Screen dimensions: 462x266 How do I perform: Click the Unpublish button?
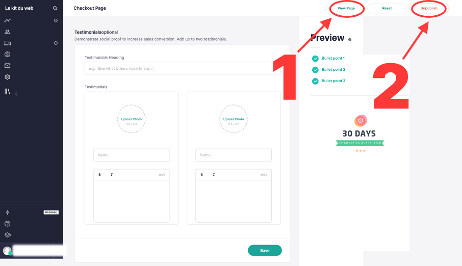click(429, 8)
